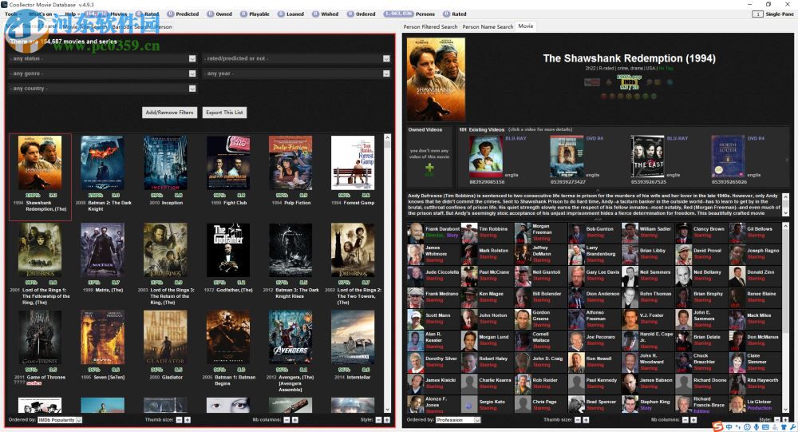Show the Owned movies counter
The width and height of the screenshot is (798, 432).
pos(219,14)
